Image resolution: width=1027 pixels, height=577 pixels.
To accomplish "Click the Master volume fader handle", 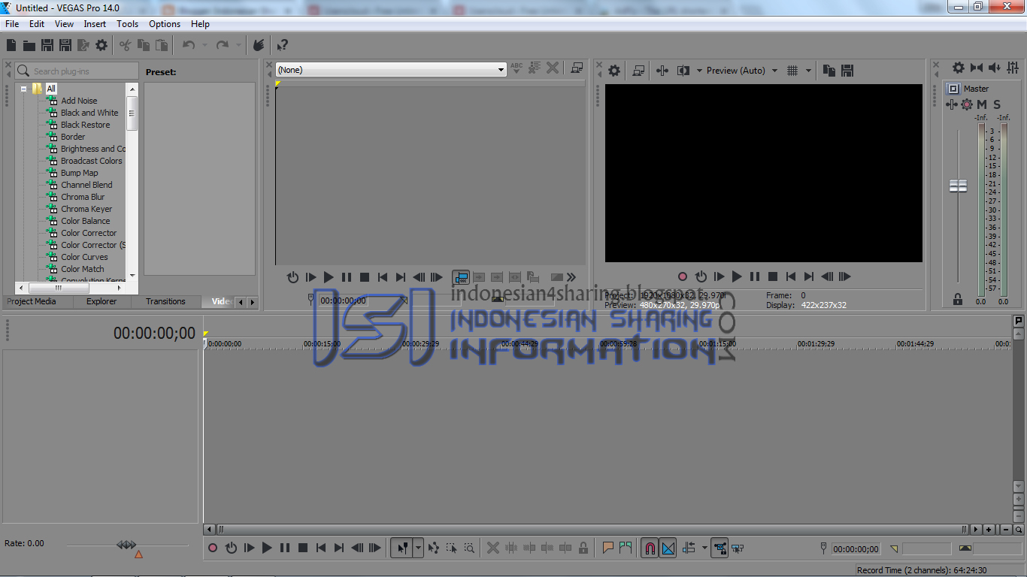I will pos(958,186).
